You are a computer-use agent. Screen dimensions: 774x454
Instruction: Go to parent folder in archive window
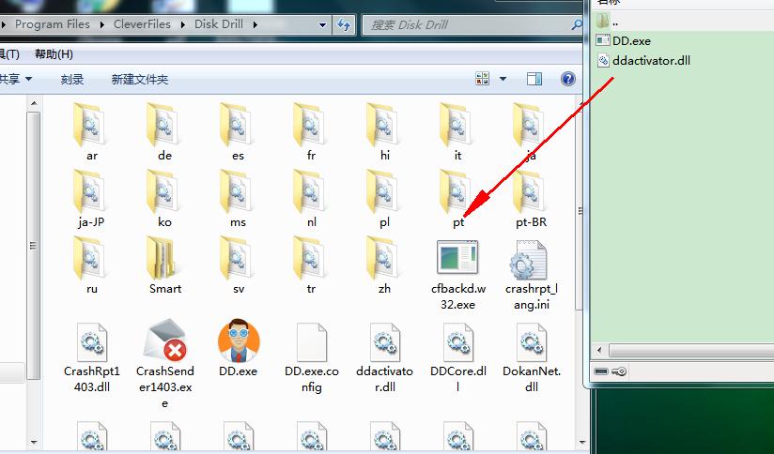click(608, 22)
